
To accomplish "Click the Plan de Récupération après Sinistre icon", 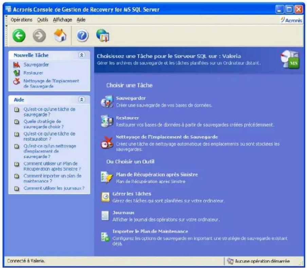I will click(x=107, y=177).
